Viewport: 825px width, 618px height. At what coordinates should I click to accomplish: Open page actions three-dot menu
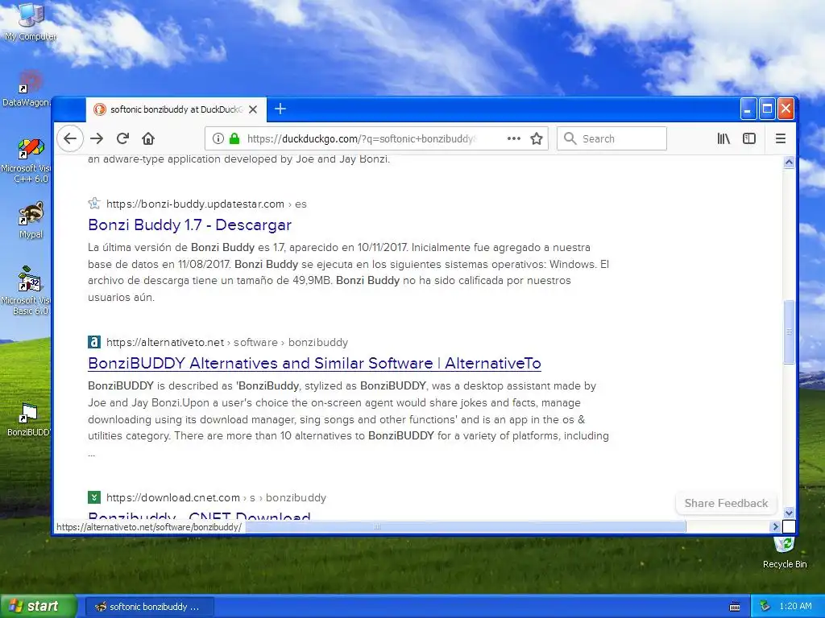pyautogui.click(x=513, y=138)
